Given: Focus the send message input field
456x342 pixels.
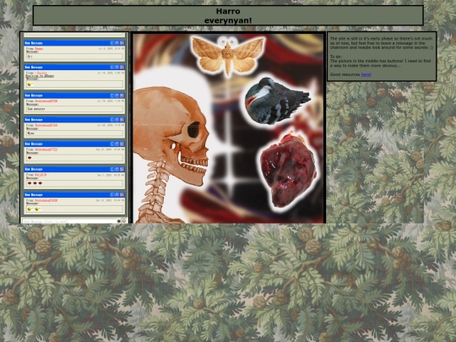Looking at the screenshot, I should pyautogui.click(x=69, y=221).
